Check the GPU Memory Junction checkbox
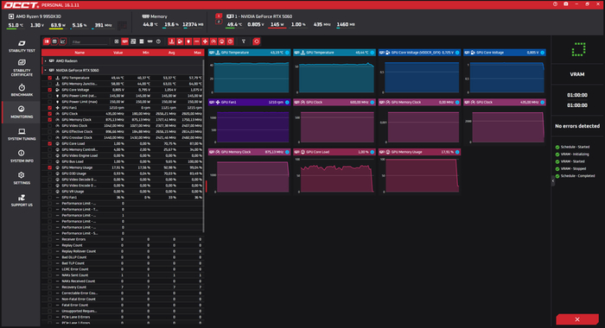605x328 pixels. pos(50,84)
